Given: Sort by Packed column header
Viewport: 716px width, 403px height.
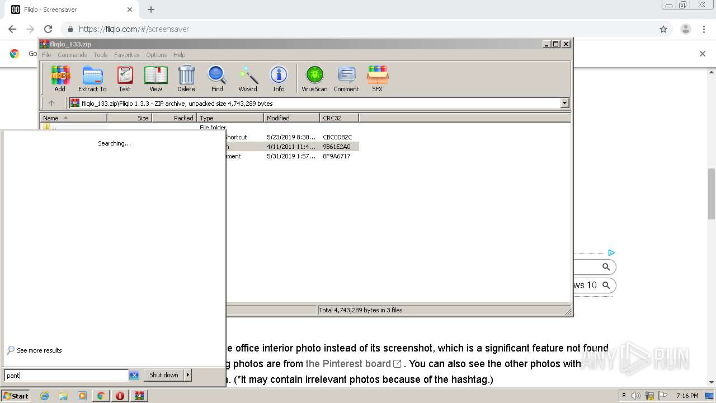Looking at the screenshot, I should click(174, 118).
